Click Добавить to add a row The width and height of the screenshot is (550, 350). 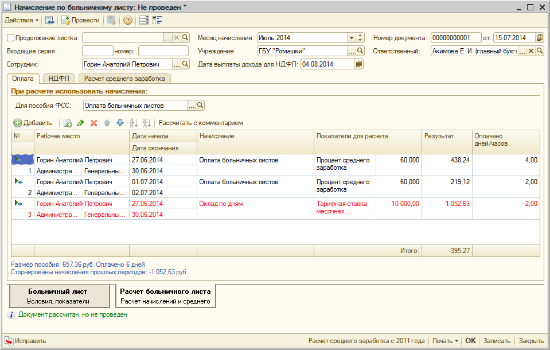coord(33,123)
